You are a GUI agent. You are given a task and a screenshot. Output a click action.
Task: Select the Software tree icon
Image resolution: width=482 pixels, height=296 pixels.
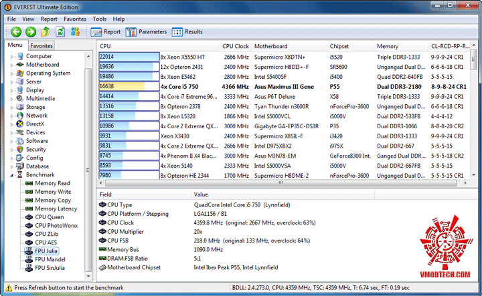(x=20, y=141)
